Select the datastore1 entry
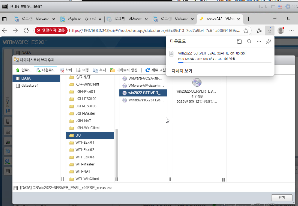Image resolution: width=298 pixels, height=206 pixels. pos(36,86)
